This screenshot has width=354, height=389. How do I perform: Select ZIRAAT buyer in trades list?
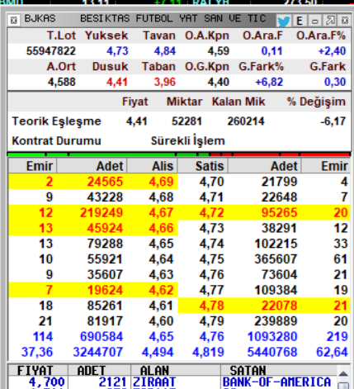(154, 382)
